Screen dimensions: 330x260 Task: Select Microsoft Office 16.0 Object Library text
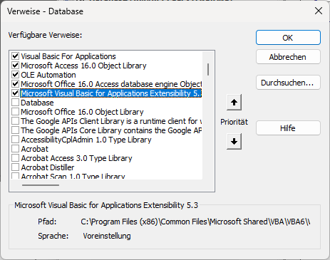click(x=82, y=112)
